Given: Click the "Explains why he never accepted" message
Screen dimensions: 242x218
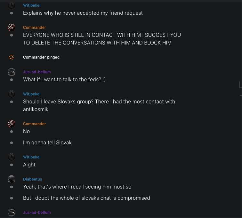Looking at the screenshot, I should point(83,13).
